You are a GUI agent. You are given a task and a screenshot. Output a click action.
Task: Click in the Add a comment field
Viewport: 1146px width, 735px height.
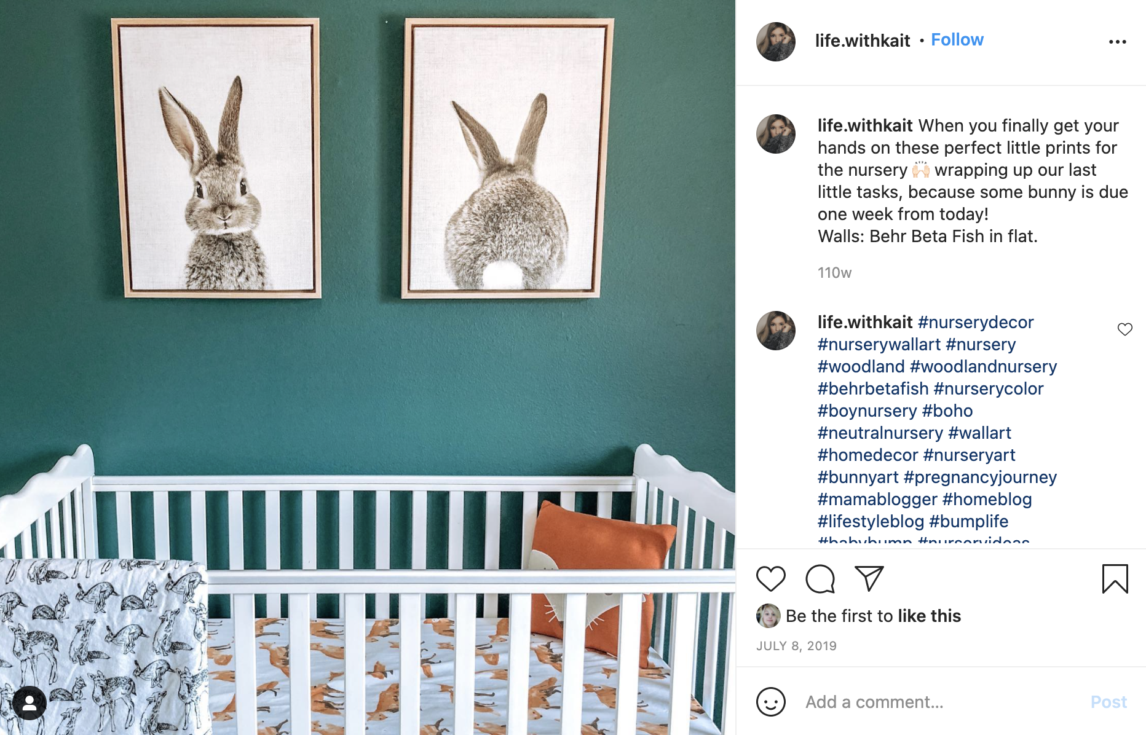point(941,702)
